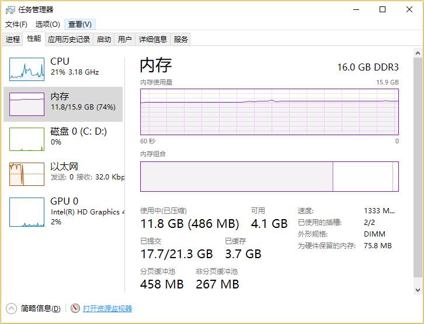This screenshot has height=324, width=424.
Task: Open the 文件(F) menu
Action: [16, 24]
